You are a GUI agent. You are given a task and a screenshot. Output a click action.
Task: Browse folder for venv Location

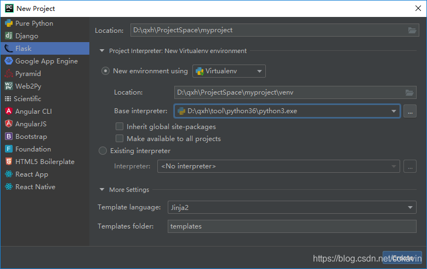point(409,92)
